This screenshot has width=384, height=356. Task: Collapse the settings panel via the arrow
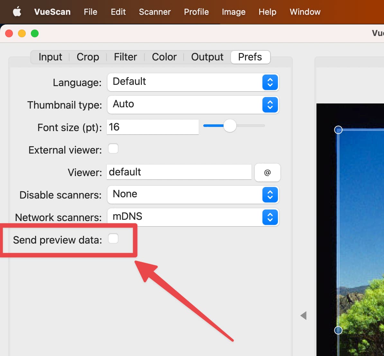pos(303,315)
